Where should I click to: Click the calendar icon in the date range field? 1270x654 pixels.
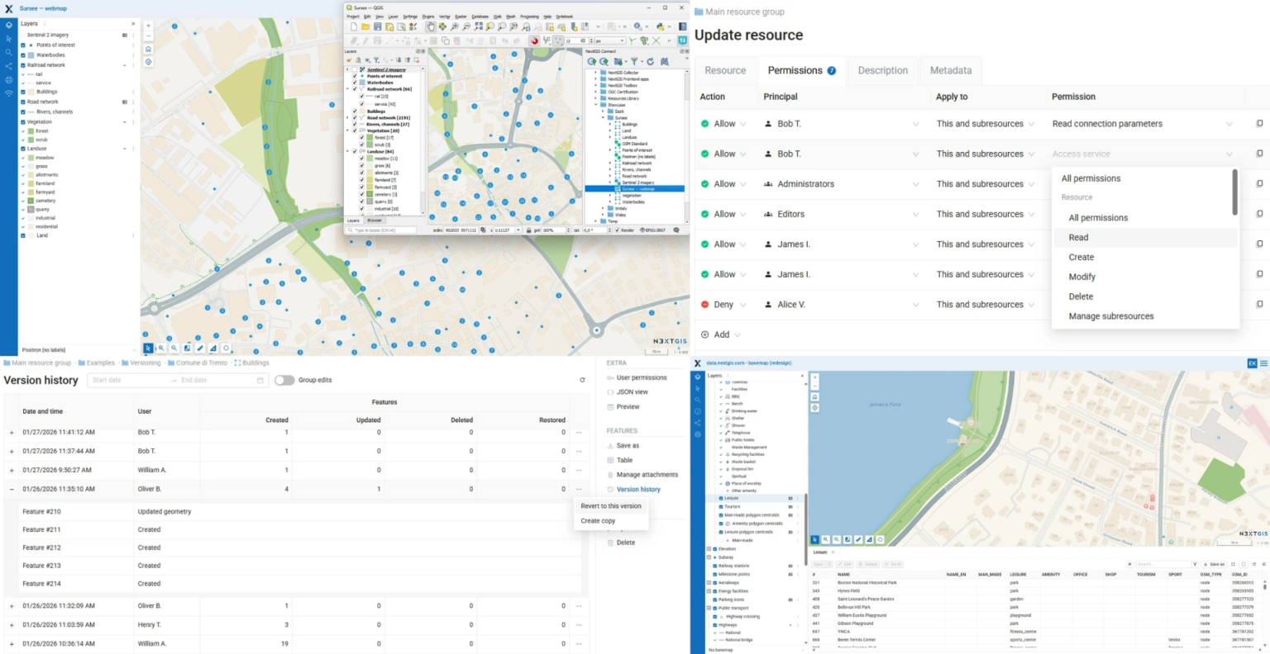(260, 380)
